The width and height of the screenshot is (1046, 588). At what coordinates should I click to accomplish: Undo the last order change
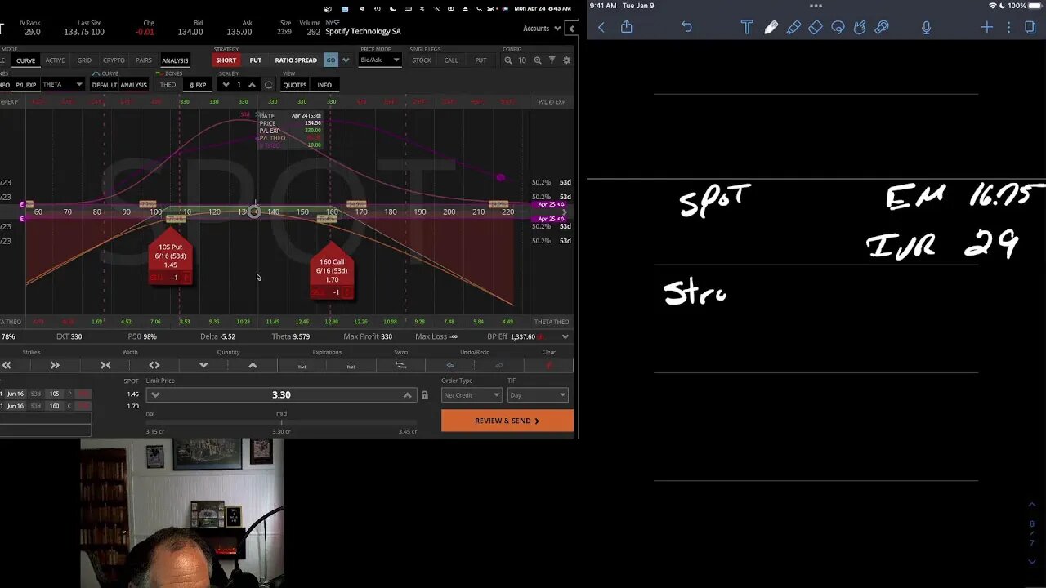coord(450,365)
